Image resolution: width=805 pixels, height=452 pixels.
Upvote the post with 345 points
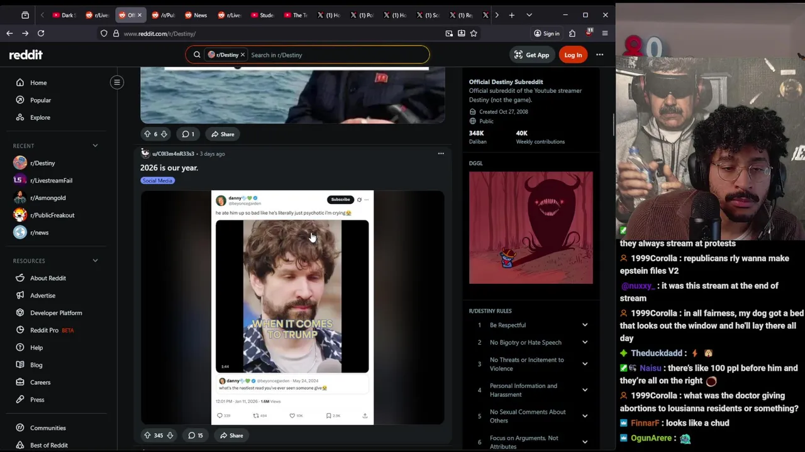pos(147,435)
